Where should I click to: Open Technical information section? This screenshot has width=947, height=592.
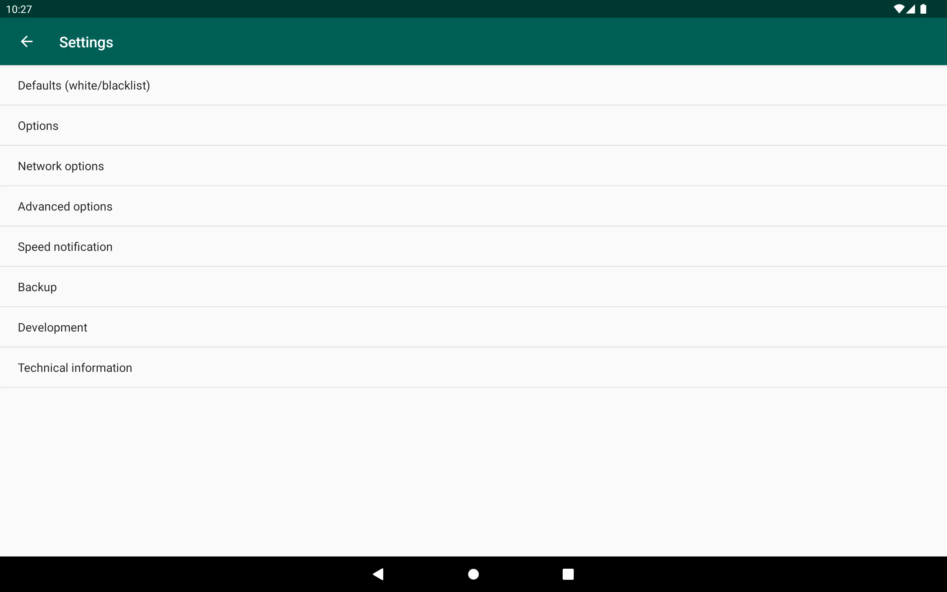click(75, 368)
